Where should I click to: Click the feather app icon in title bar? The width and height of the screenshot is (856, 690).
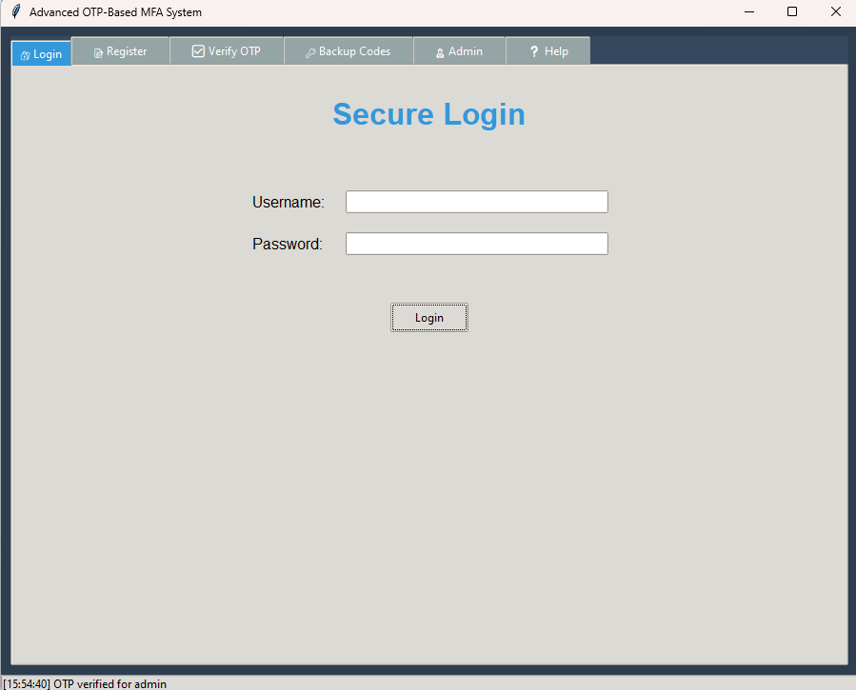15,12
